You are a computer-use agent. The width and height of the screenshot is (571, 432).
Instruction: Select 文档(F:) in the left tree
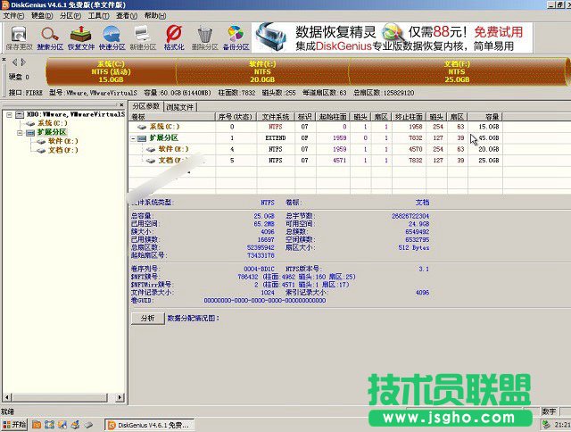(63, 150)
